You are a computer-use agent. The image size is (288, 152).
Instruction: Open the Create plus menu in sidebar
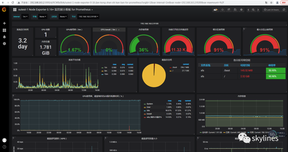4,23
